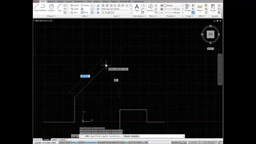Expand the Annotazione panel
The width and height of the screenshot is (256, 144).
(x=140, y=16)
